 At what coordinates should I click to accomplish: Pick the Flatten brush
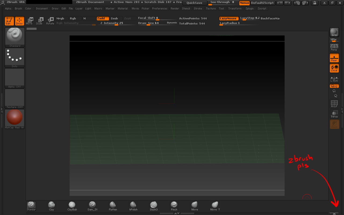point(113,206)
